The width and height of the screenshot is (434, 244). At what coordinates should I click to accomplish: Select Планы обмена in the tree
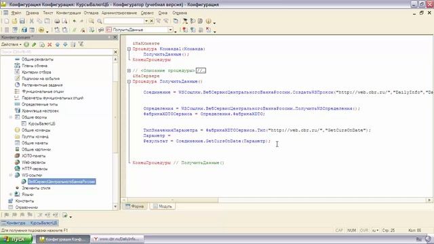click(35, 66)
